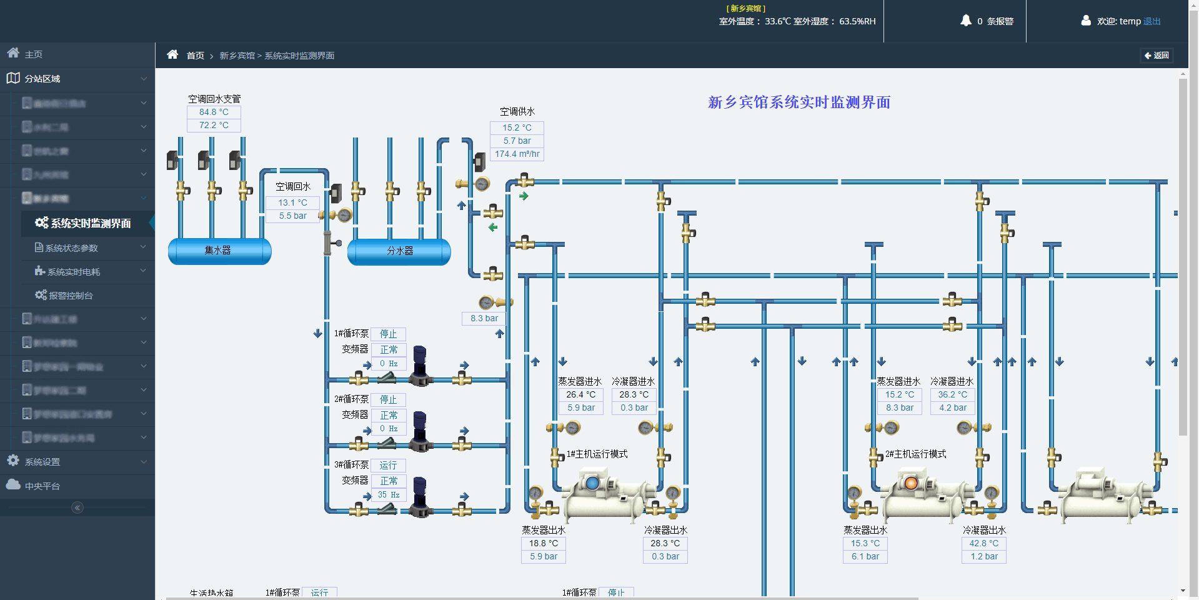Click the 72.2 °C return branch reading

pos(214,125)
